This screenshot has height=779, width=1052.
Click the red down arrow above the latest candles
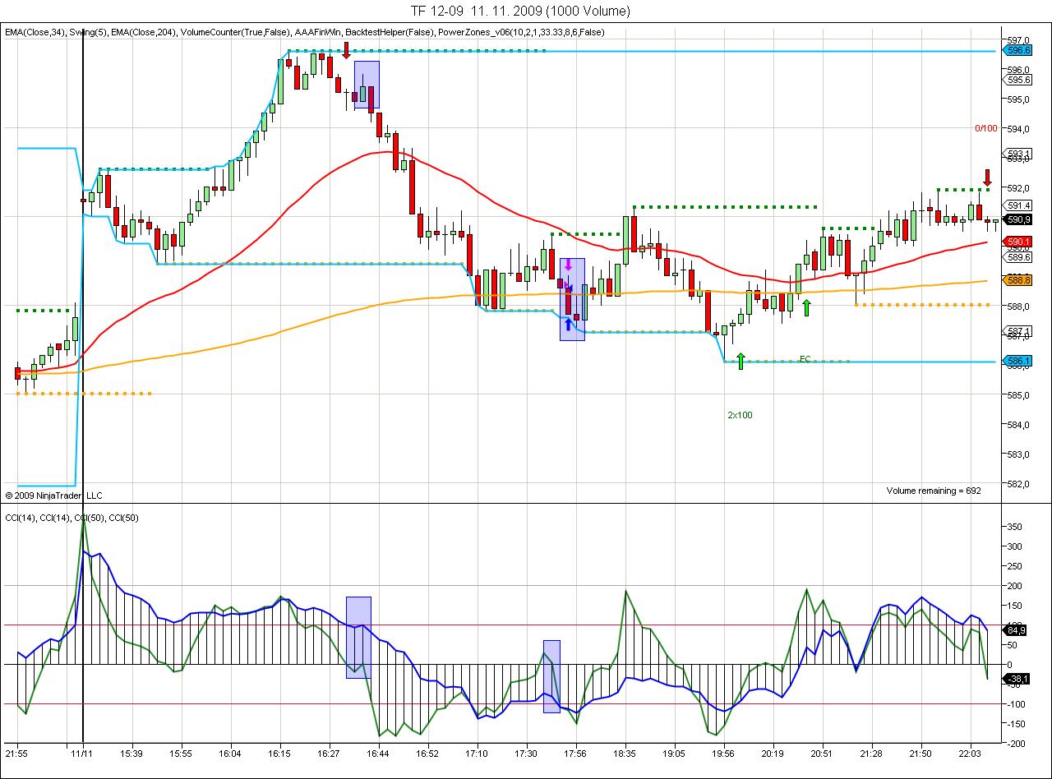(987, 177)
